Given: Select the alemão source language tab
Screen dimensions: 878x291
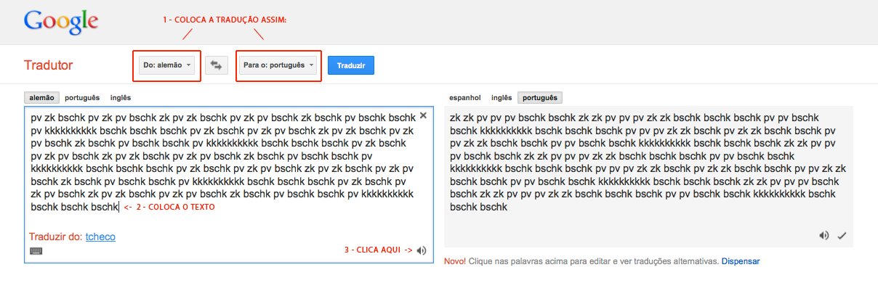Looking at the screenshot, I should point(40,97).
